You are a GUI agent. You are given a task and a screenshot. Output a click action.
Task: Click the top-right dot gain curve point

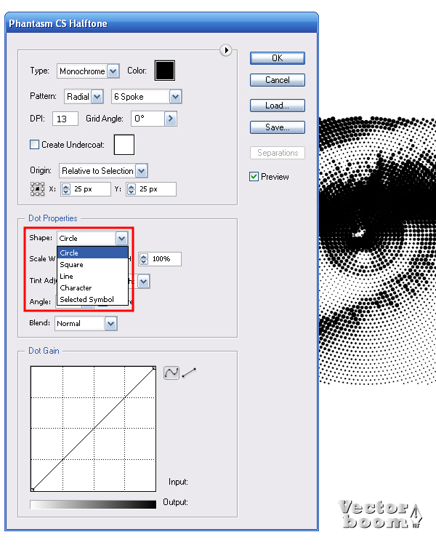click(154, 368)
